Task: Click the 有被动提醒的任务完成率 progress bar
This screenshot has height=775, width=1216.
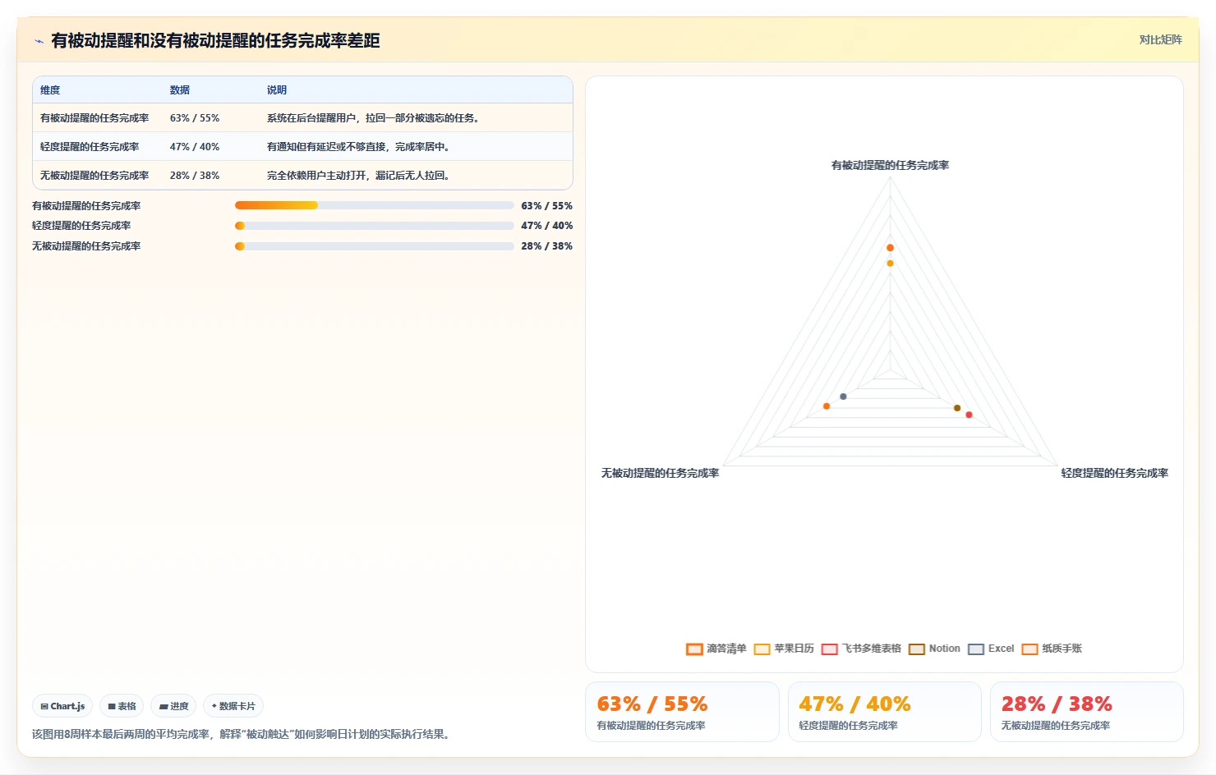Action: pyautogui.click(x=375, y=205)
